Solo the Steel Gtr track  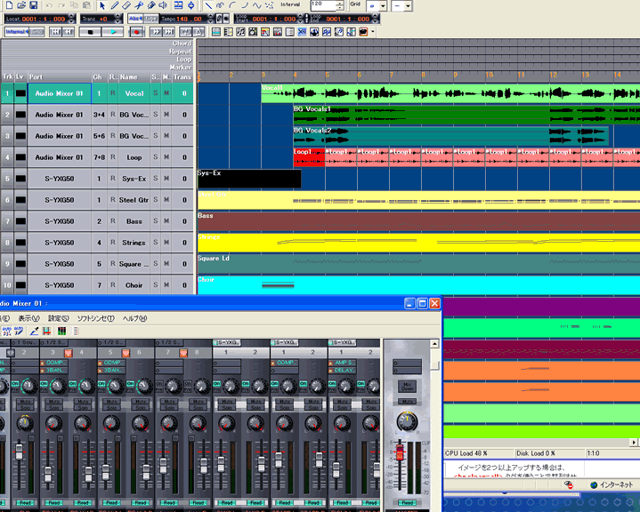pos(156,200)
